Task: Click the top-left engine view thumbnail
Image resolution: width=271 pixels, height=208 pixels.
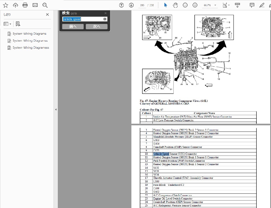Action: pyautogui.click(x=157, y=28)
